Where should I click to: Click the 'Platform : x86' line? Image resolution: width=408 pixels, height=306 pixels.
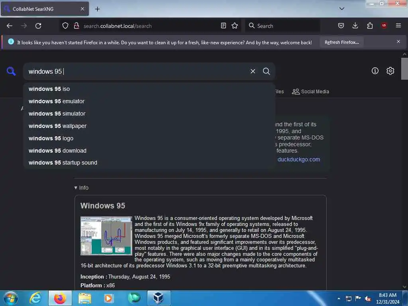tap(98, 285)
